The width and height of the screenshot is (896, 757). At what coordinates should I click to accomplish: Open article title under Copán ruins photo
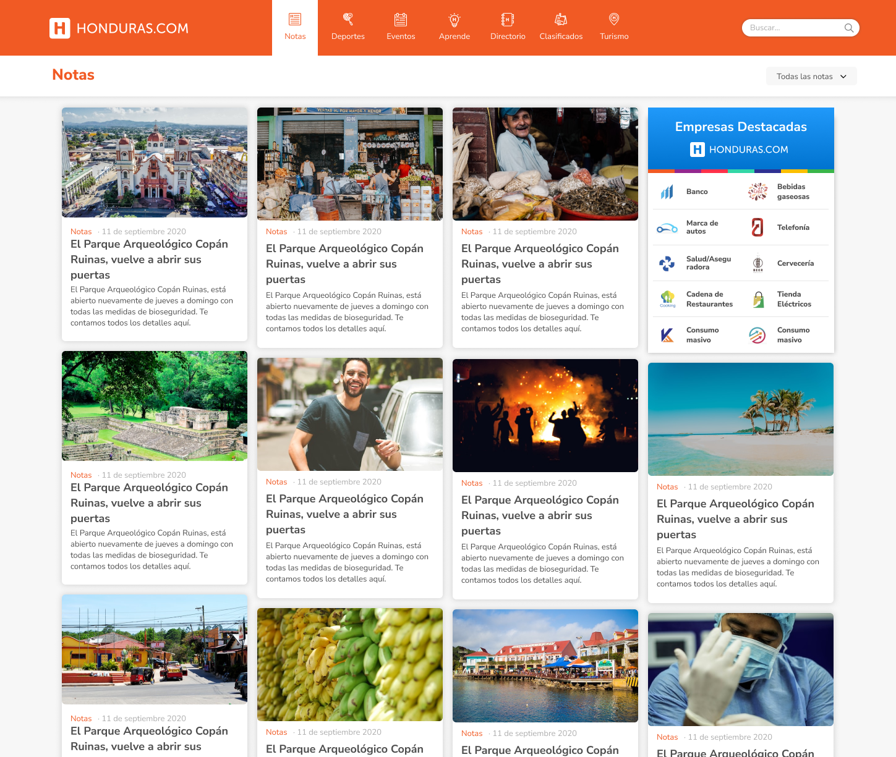pyautogui.click(x=149, y=503)
